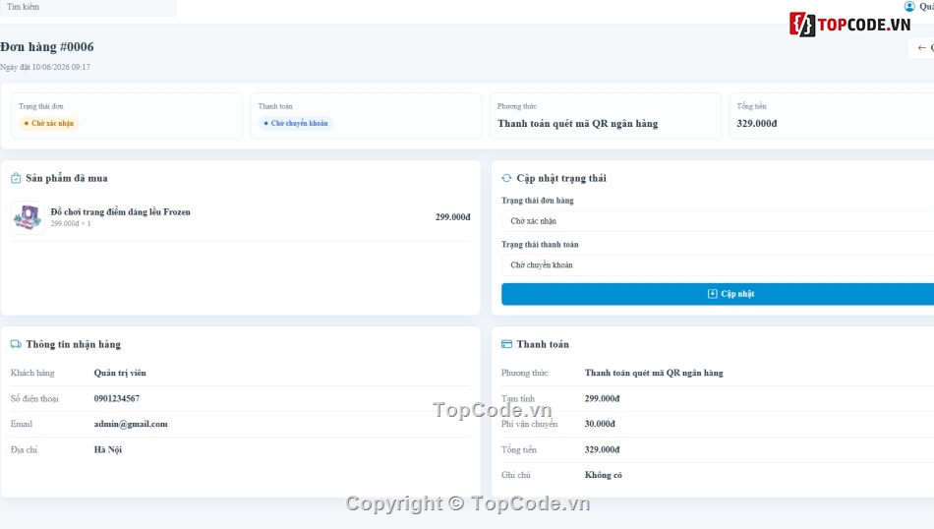
Task: Click the 329.000đ total in summary card
Action: [x=756, y=123]
